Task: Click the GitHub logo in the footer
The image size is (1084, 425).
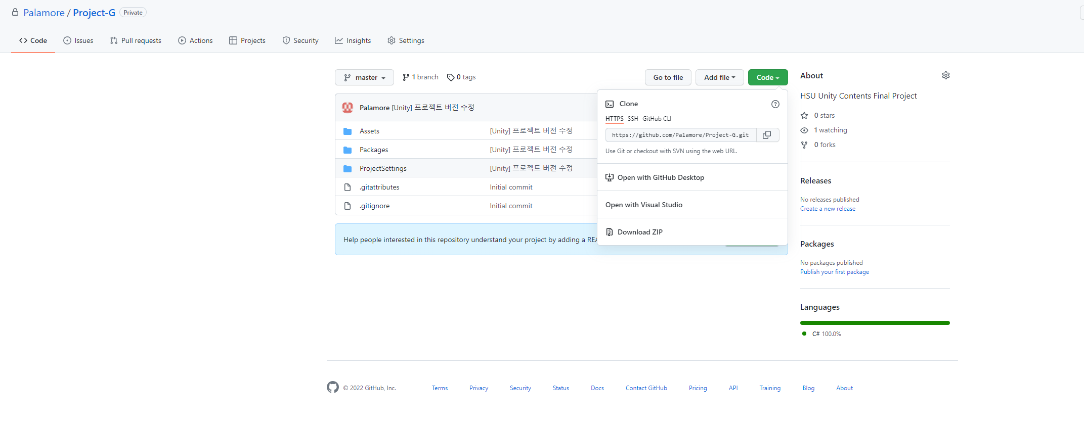Action: (x=332, y=387)
